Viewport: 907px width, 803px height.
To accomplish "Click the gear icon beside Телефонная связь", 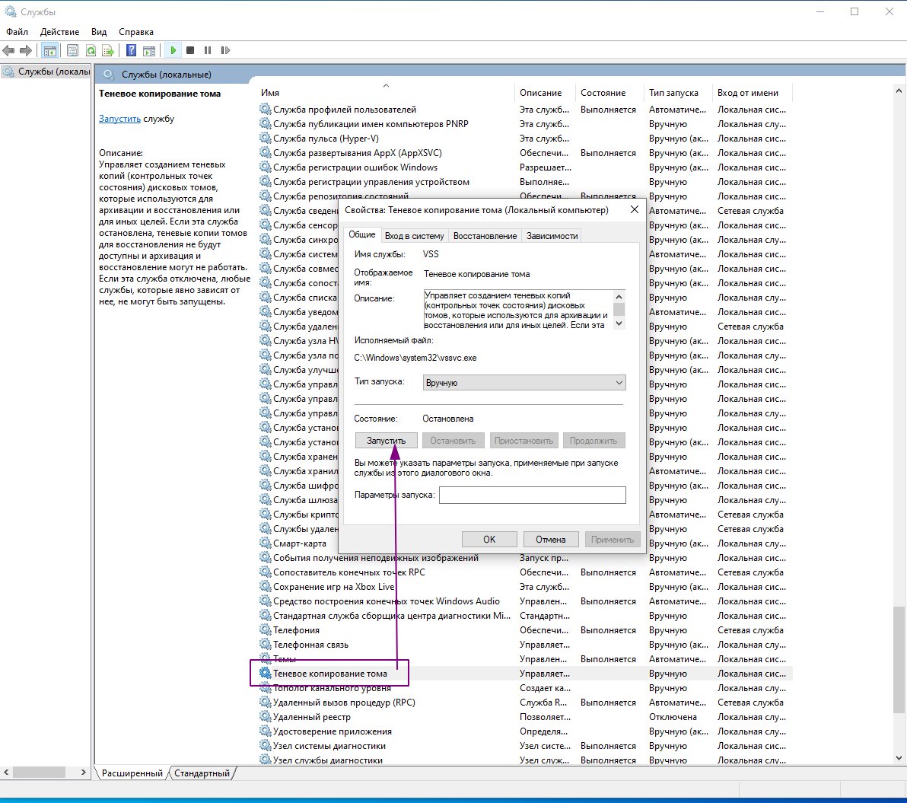I will (x=265, y=644).
